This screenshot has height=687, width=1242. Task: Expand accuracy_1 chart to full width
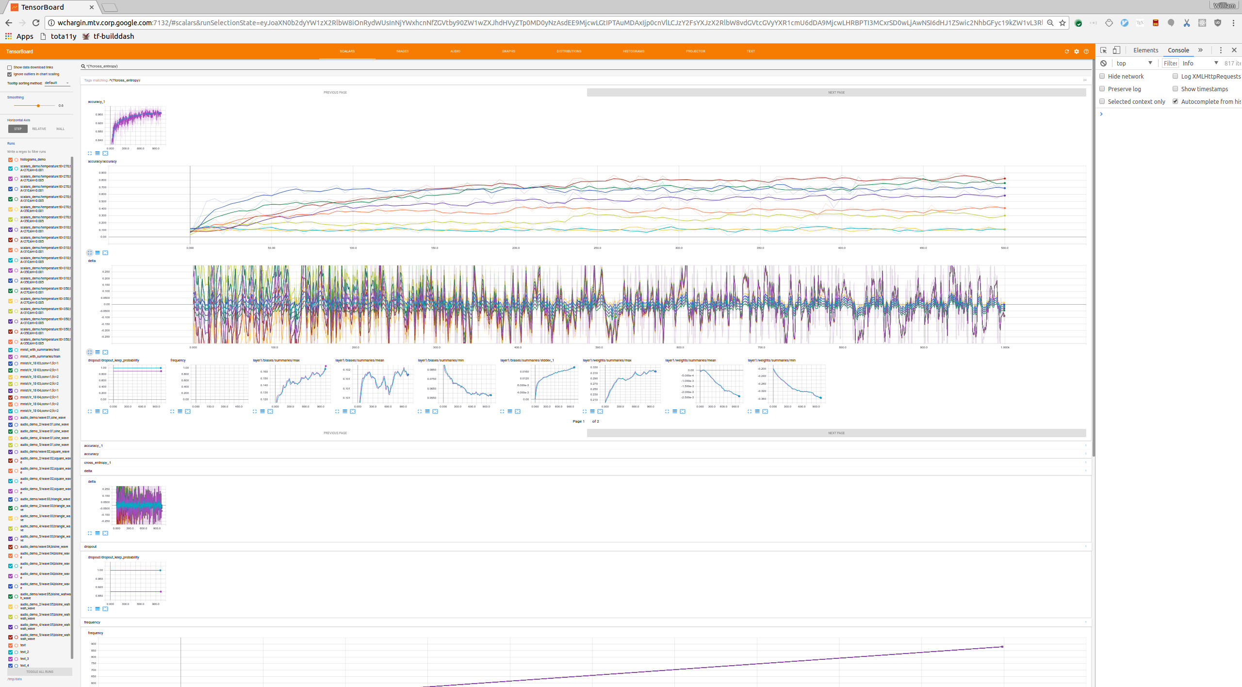point(90,153)
